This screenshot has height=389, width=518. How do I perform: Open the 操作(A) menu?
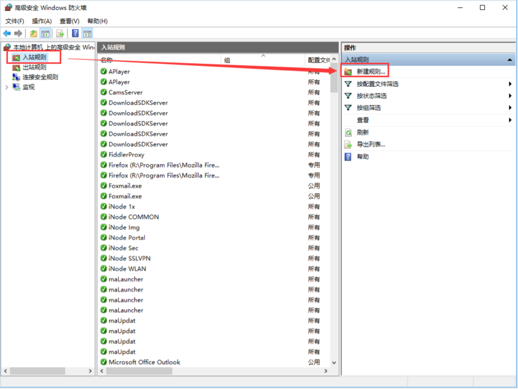(x=41, y=21)
